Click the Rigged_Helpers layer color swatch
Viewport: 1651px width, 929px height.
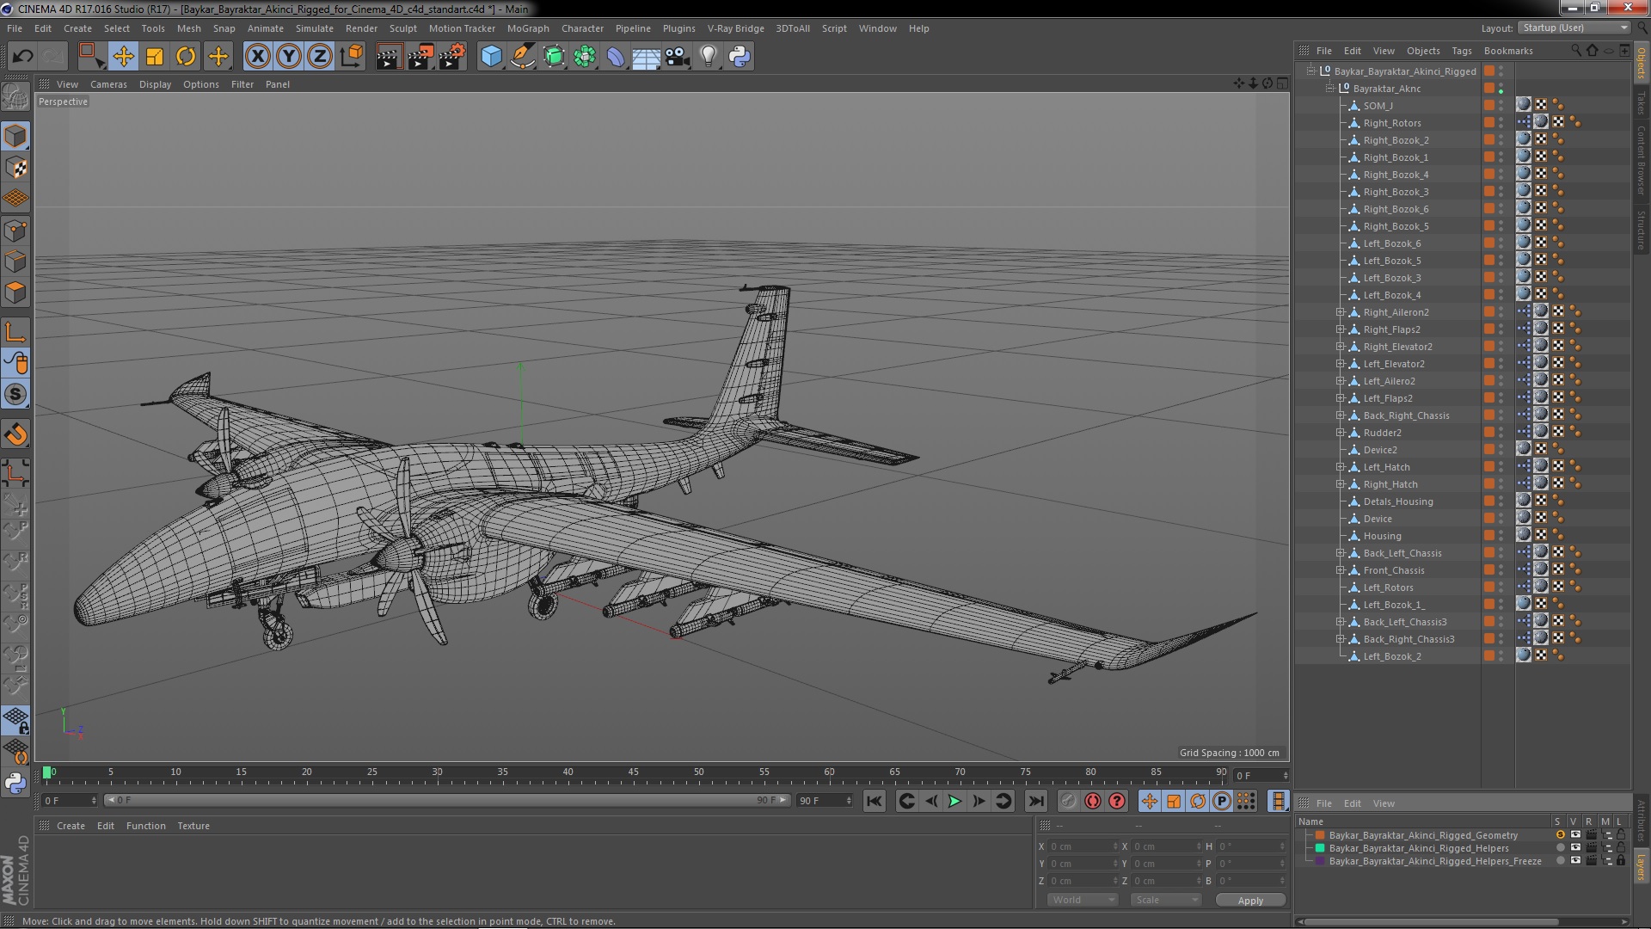[1320, 848]
